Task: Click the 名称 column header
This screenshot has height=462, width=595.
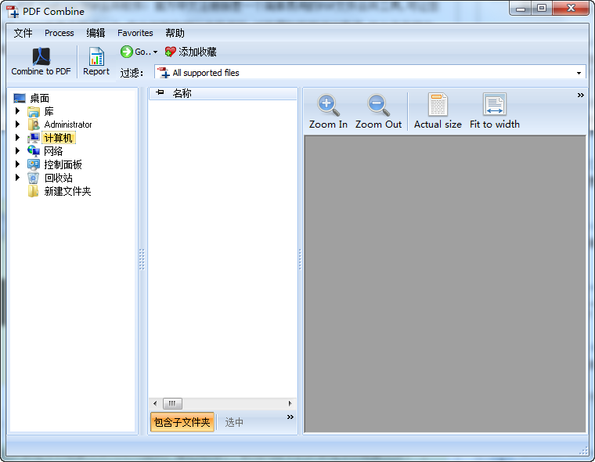Action: click(x=182, y=93)
